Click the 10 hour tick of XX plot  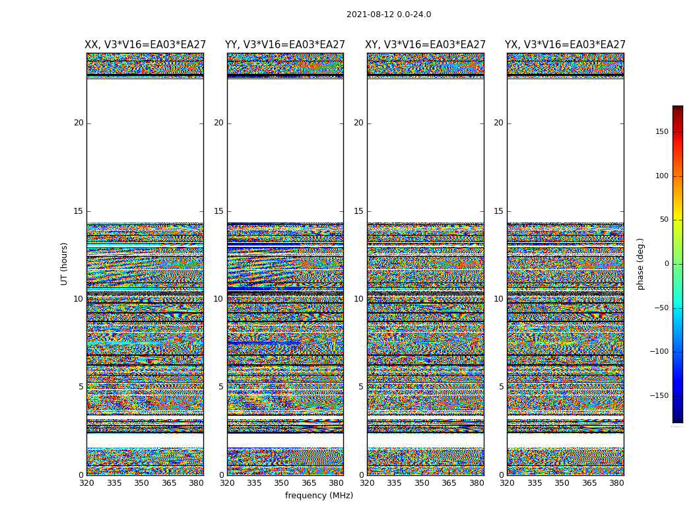tap(79, 299)
